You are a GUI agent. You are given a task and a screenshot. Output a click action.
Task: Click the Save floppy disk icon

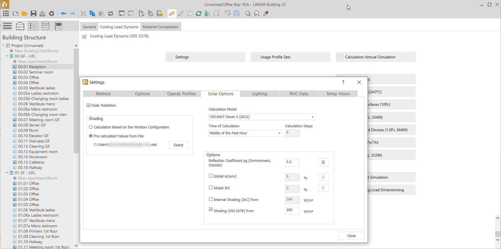coord(34,13)
